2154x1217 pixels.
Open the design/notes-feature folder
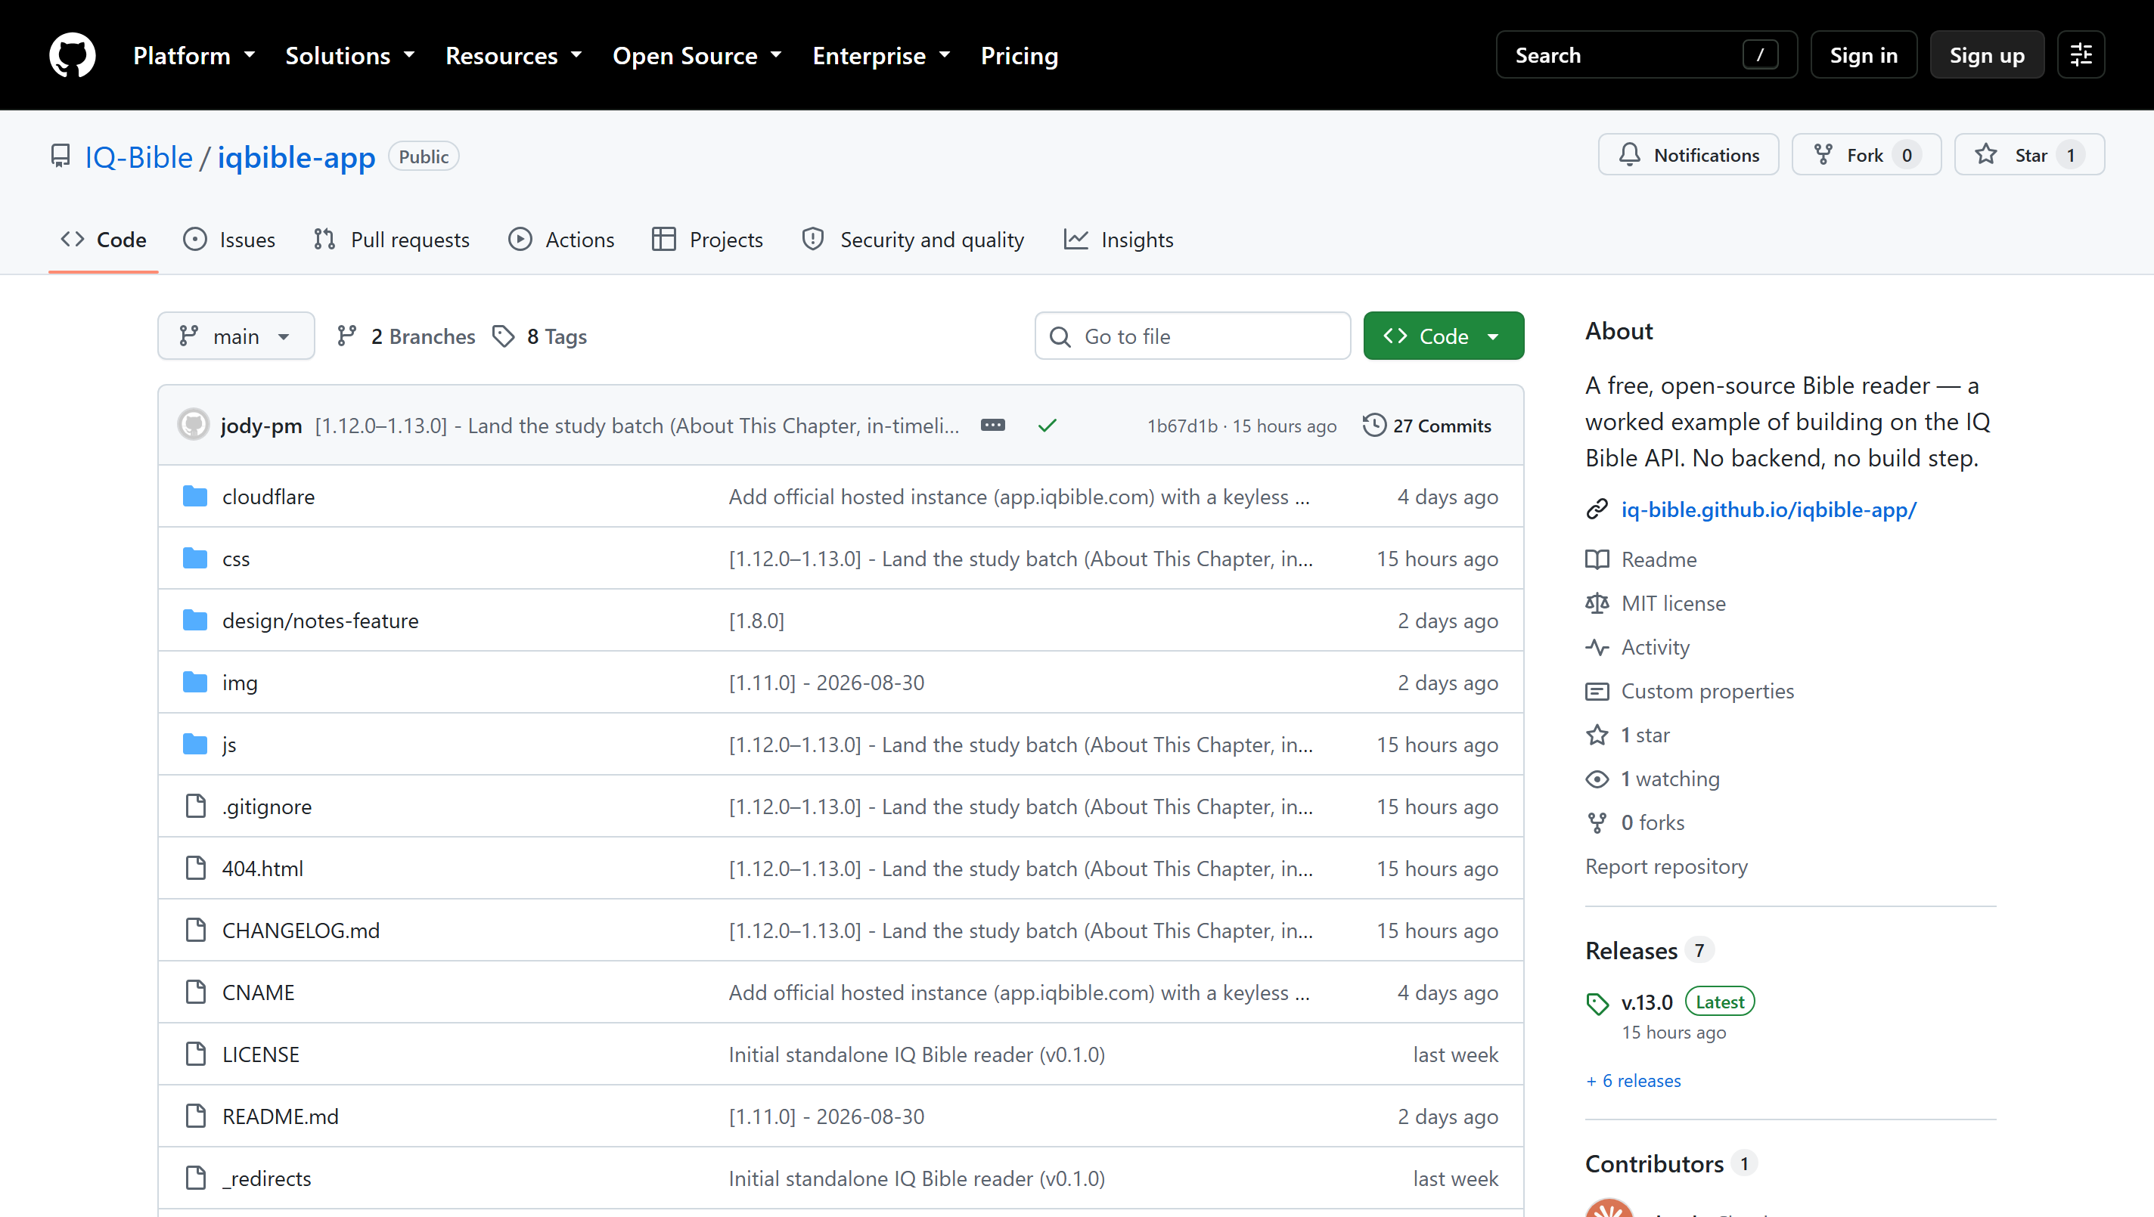320,621
